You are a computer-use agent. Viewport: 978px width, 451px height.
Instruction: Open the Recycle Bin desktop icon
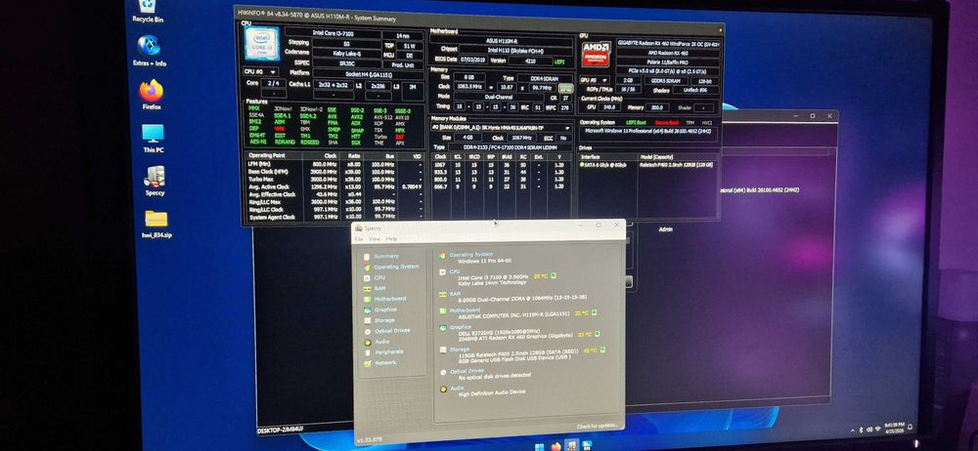click(148, 11)
